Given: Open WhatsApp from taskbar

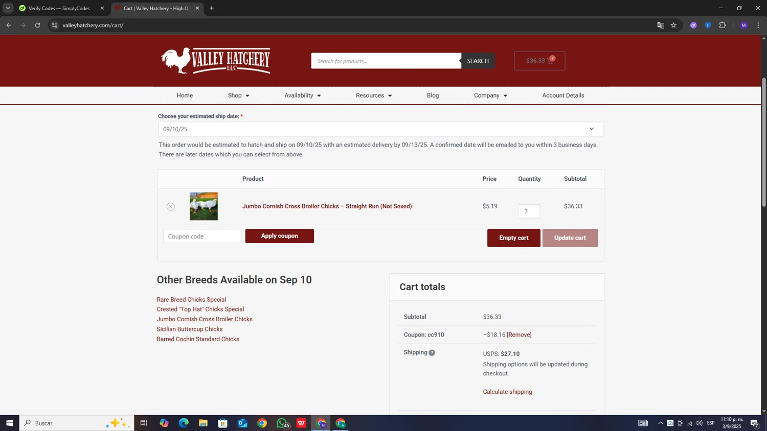Looking at the screenshot, I should pos(282,423).
